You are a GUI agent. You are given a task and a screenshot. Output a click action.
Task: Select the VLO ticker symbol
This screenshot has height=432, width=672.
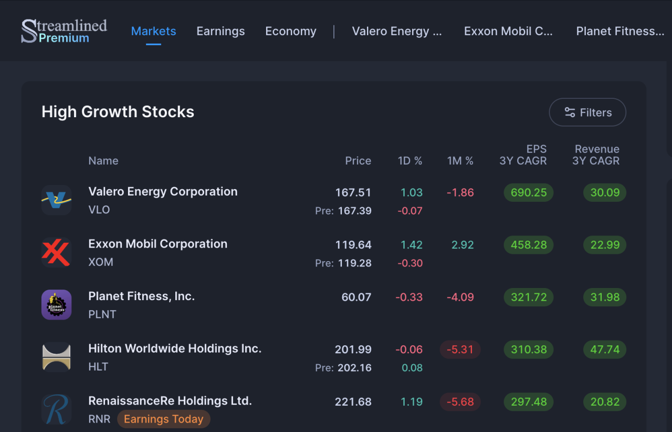99,210
